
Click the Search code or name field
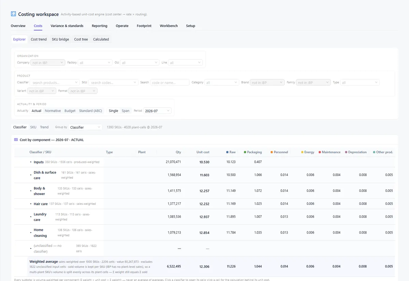coord(170,83)
